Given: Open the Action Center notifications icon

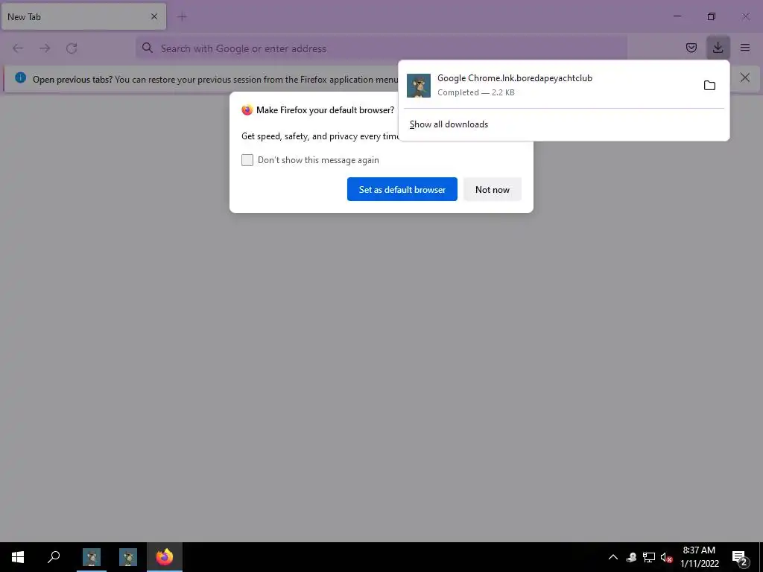Looking at the screenshot, I should [x=739, y=558].
